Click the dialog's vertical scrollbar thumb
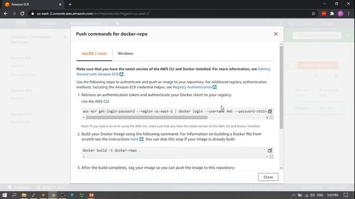 281,87
